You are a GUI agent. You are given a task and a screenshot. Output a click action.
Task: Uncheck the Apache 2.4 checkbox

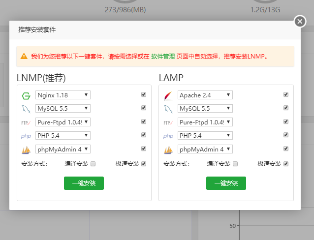click(286, 94)
